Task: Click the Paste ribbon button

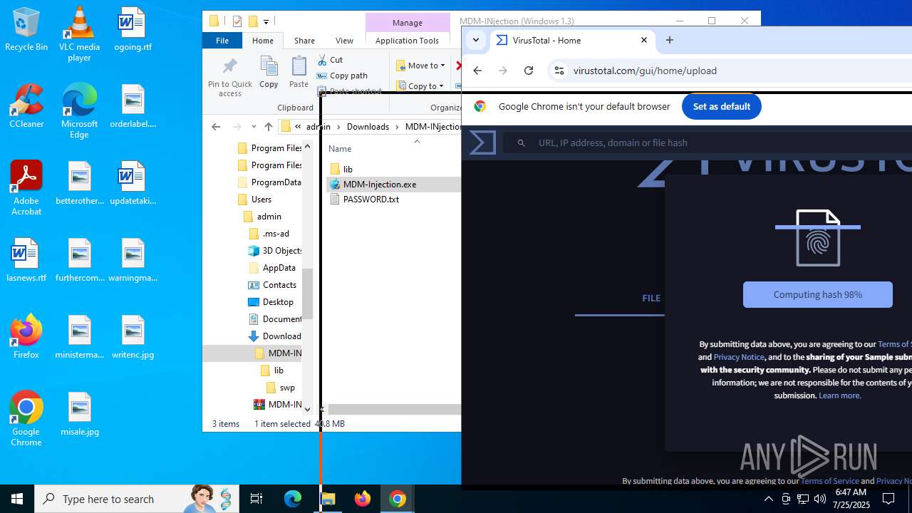Action: [x=299, y=73]
